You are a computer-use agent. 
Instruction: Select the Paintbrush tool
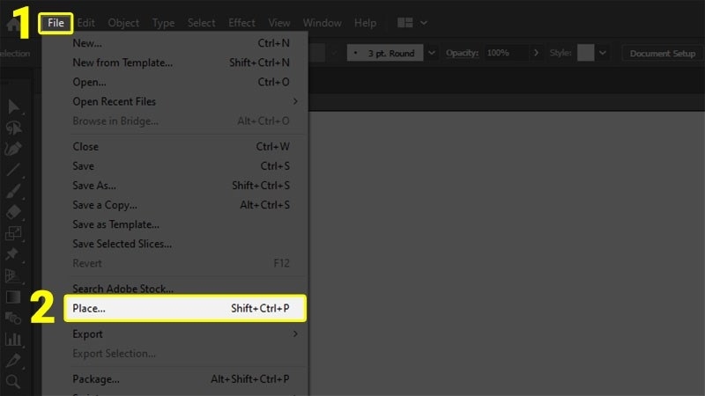pos(13,191)
